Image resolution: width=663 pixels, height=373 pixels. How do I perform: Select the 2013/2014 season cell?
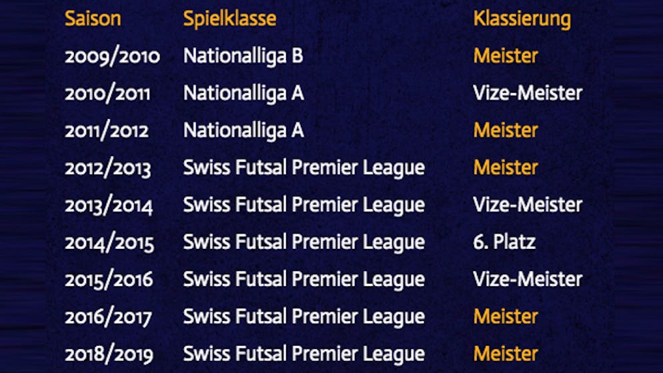click(109, 206)
